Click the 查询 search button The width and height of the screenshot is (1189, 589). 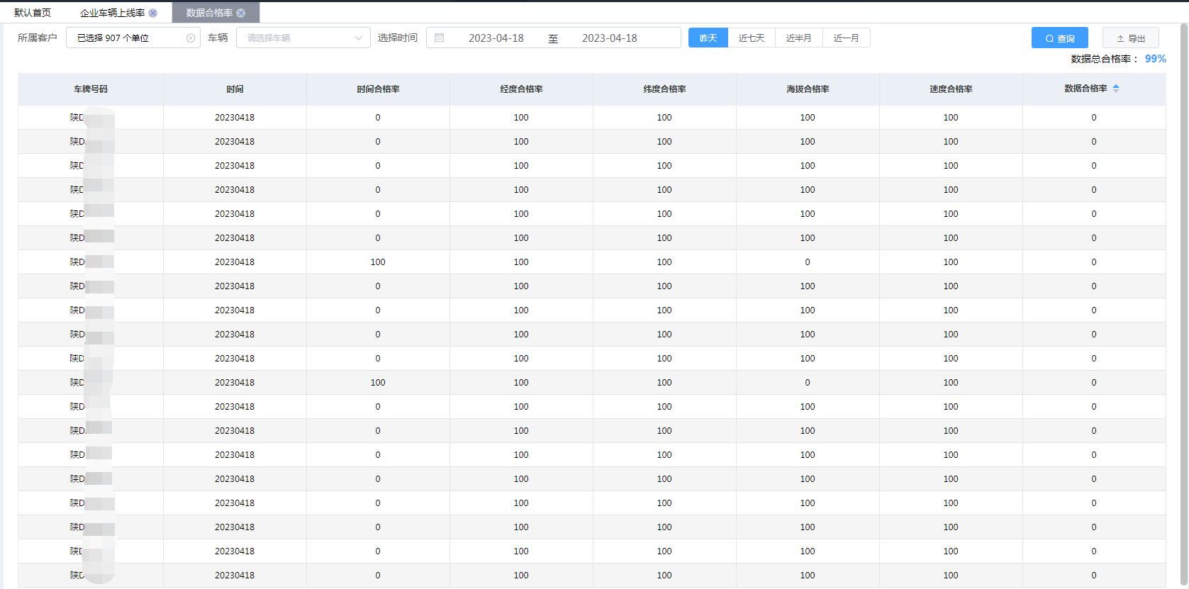[x=1059, y=38]
